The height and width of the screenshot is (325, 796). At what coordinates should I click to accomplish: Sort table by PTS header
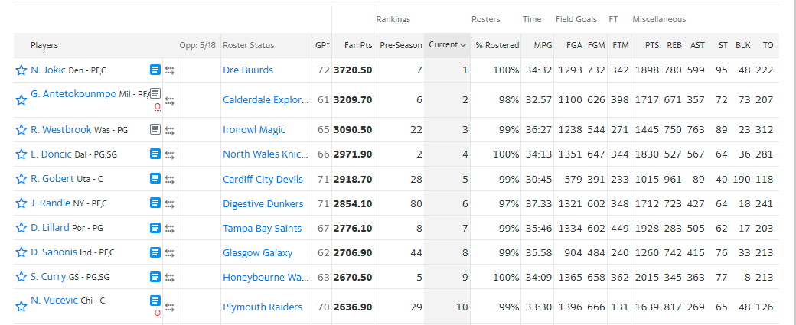652,45
